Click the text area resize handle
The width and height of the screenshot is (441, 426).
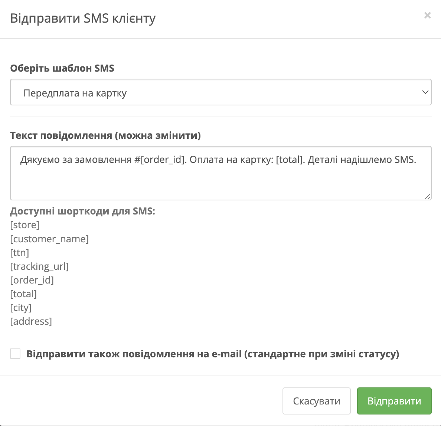427,196
